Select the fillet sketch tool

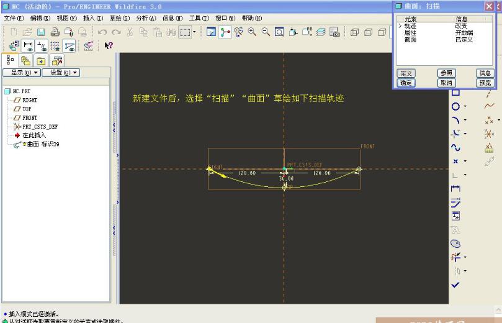(x=455, y=134)
